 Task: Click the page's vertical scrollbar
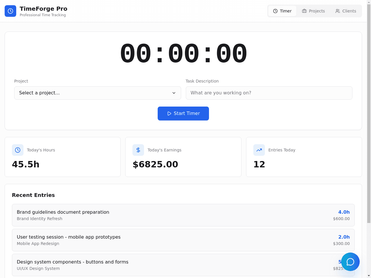pos(369,114)
